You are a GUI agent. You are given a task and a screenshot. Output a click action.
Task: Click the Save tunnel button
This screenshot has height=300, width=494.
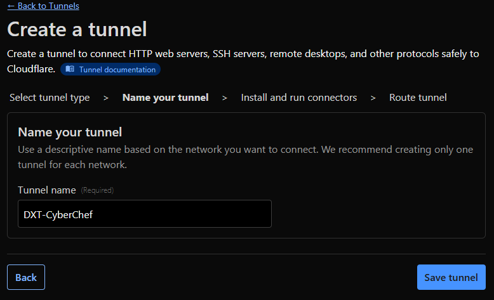pos(451,277)
